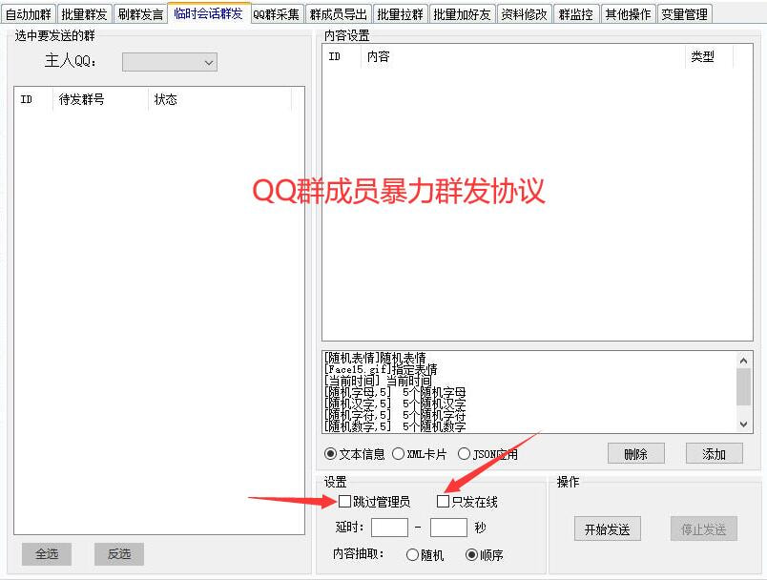Click the ID column header in group list
Image resolution: width=767 pixels, height=580 pixels.
pos(33,100)
